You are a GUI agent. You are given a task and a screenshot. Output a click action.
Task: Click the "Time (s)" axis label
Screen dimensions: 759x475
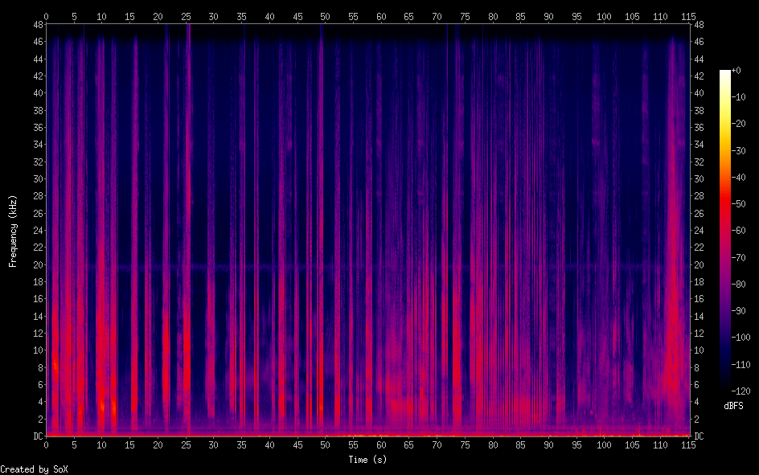pyautogui.click(x=367, y=460)
